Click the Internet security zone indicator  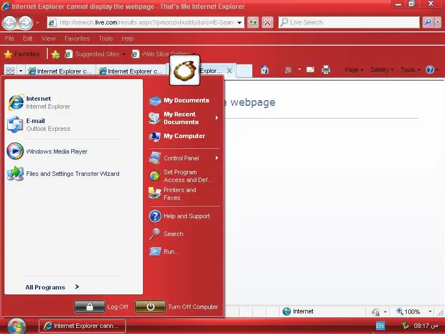click(298, 311)
